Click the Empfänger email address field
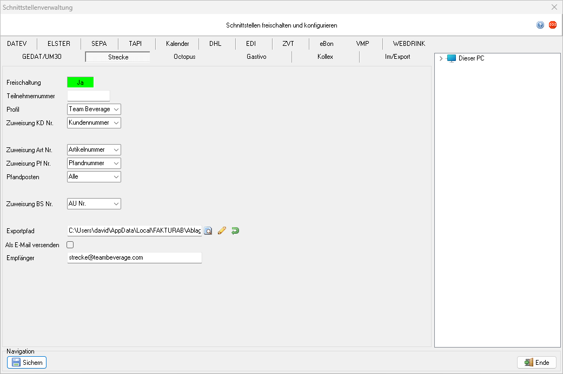The width and height of the screenshot is (563, 374). coord(134,258)
